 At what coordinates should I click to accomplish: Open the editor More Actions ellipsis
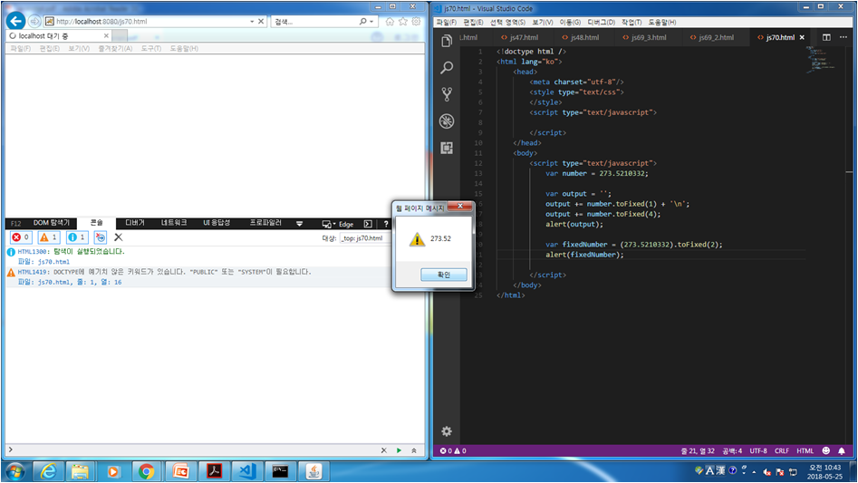click(844, 37)
